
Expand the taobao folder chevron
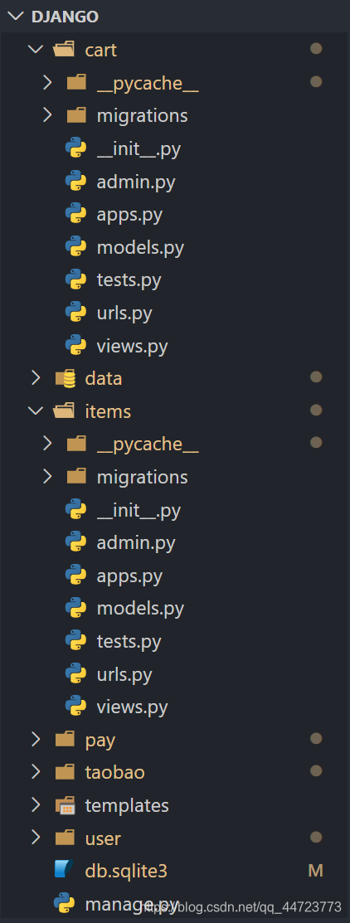coord(36,772)
